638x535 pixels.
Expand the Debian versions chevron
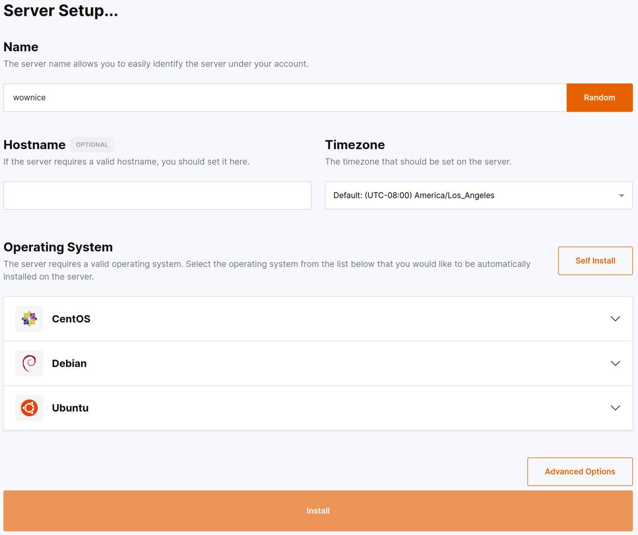click(x=615, y=364)
